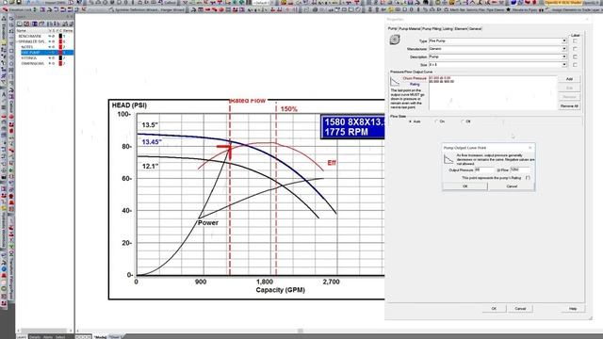Toggle Label checkbox for Type row

pyautogui.click(x=575, y=40)
